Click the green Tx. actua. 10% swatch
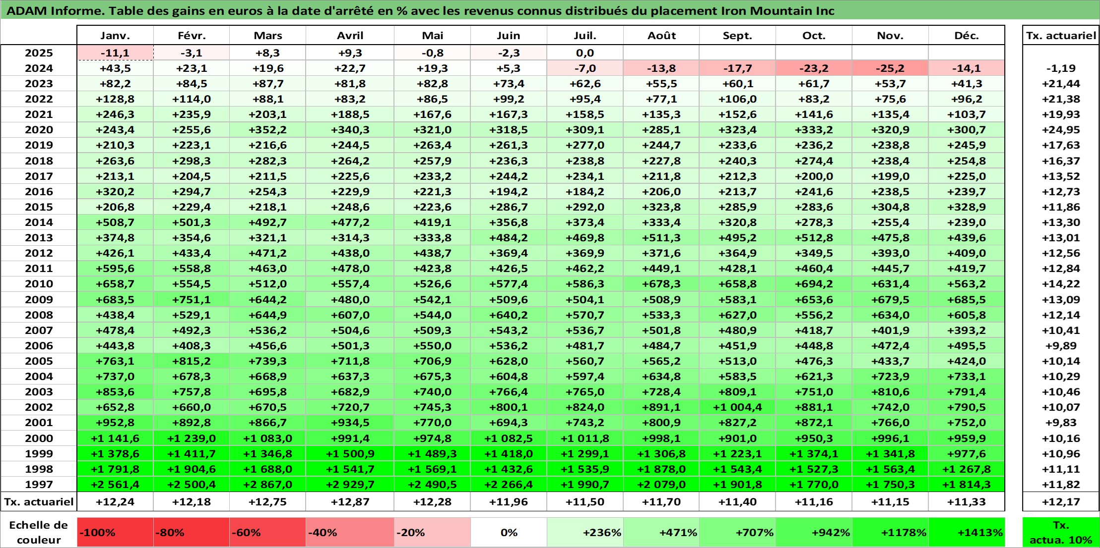1100x548 pixels. point(1061,533)
